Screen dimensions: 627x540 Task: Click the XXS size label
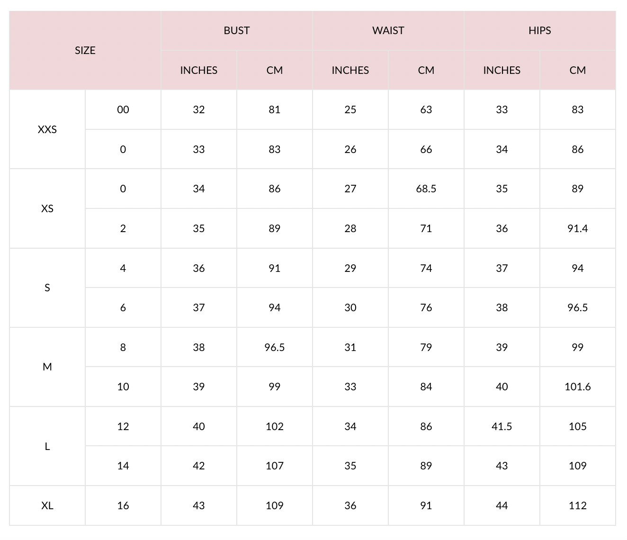[x=47, y=129]
